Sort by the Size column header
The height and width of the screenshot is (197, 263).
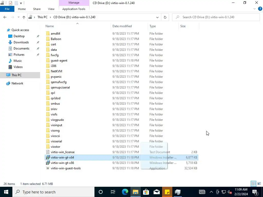coord(183,26)
